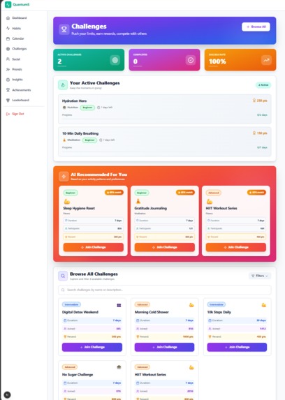Open the 10-Min Daily Breathing challenge

click(x=165, y=142)
